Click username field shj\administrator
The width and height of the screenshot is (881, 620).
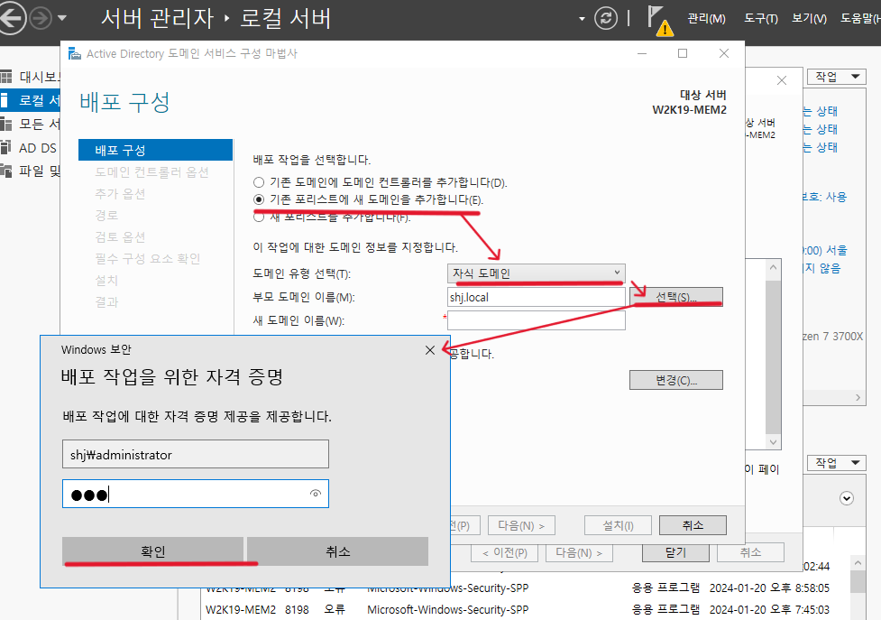tap(196, 454)
